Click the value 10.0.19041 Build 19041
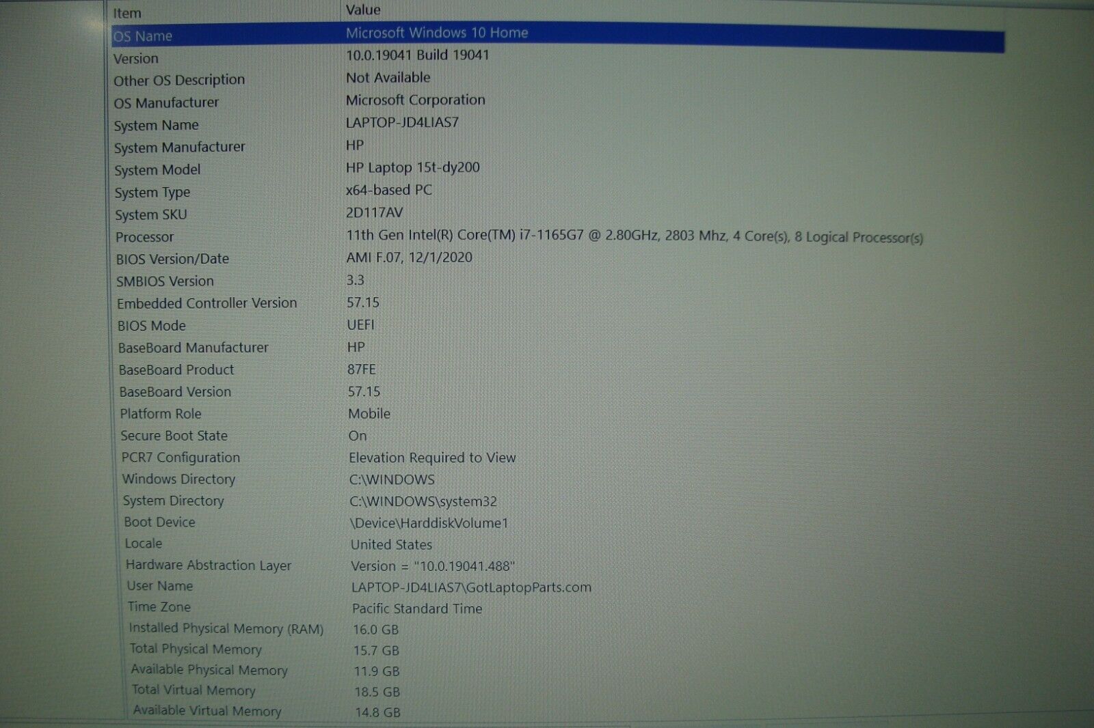The height and width of the screenshot is (728, 1094). [418, 55]
